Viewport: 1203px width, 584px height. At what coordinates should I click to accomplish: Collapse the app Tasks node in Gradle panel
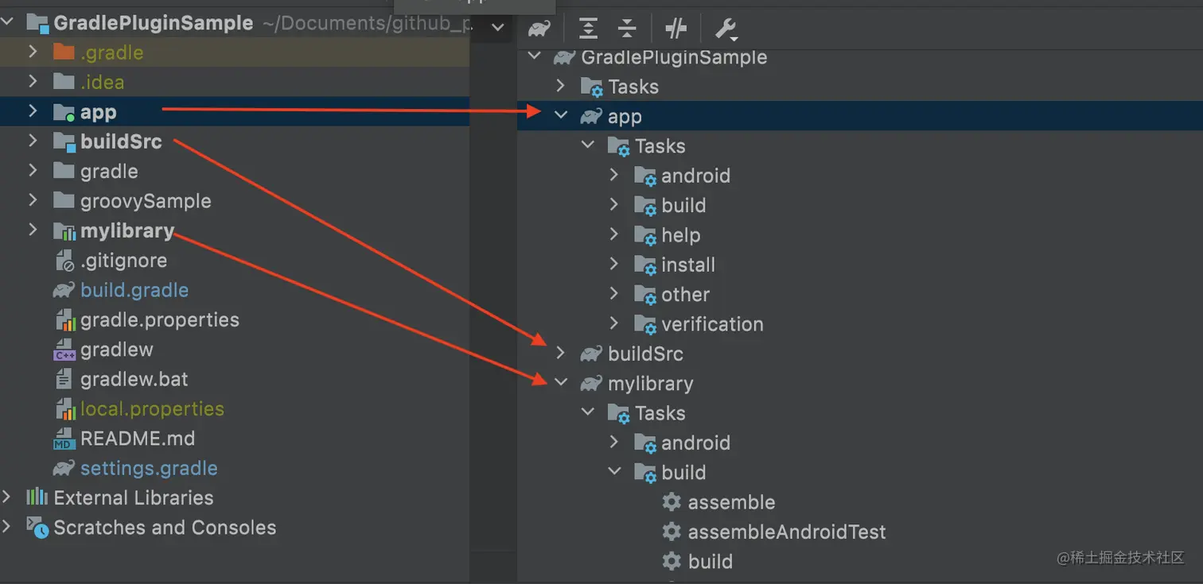point(587,145)
